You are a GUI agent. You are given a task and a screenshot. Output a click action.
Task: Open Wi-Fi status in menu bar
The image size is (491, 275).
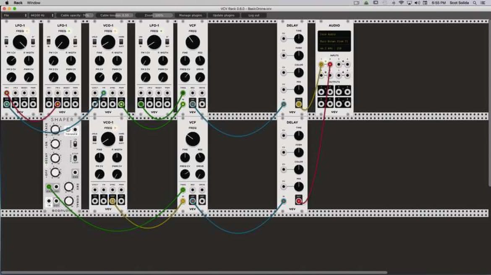point(401,3)
